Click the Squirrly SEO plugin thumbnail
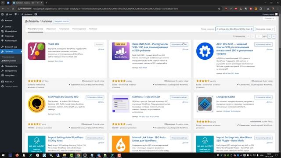 36,104
